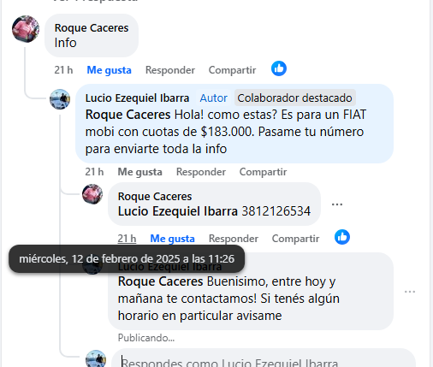Image resolution: width=433 pixels, height=367 pixels.
Task: Click the Colaborador destacado badge
Action: coord(295,98)
